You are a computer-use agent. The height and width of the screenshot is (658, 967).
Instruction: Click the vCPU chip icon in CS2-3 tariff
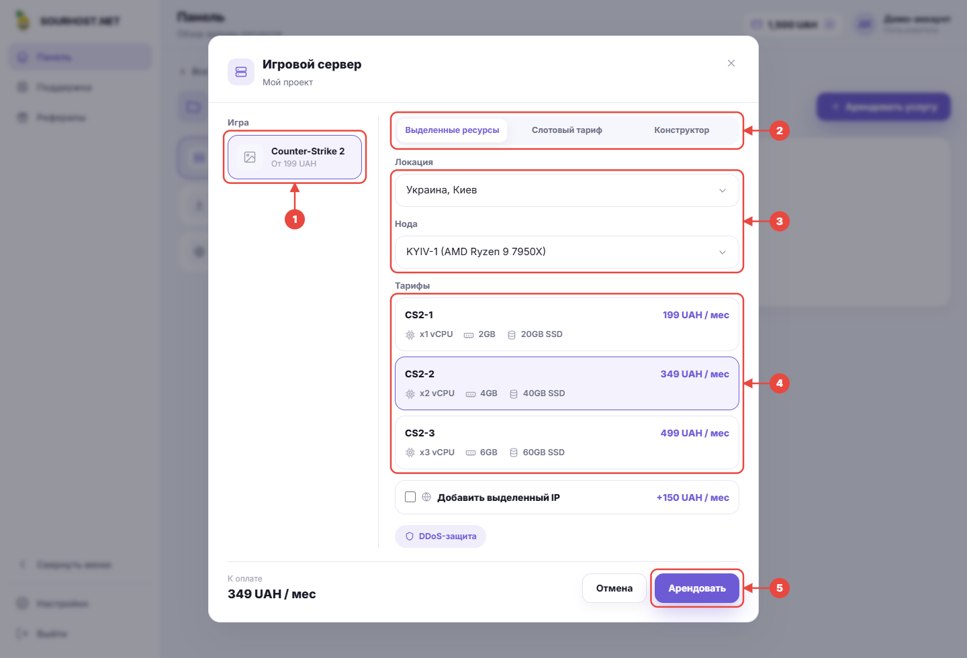pos(410,453)
